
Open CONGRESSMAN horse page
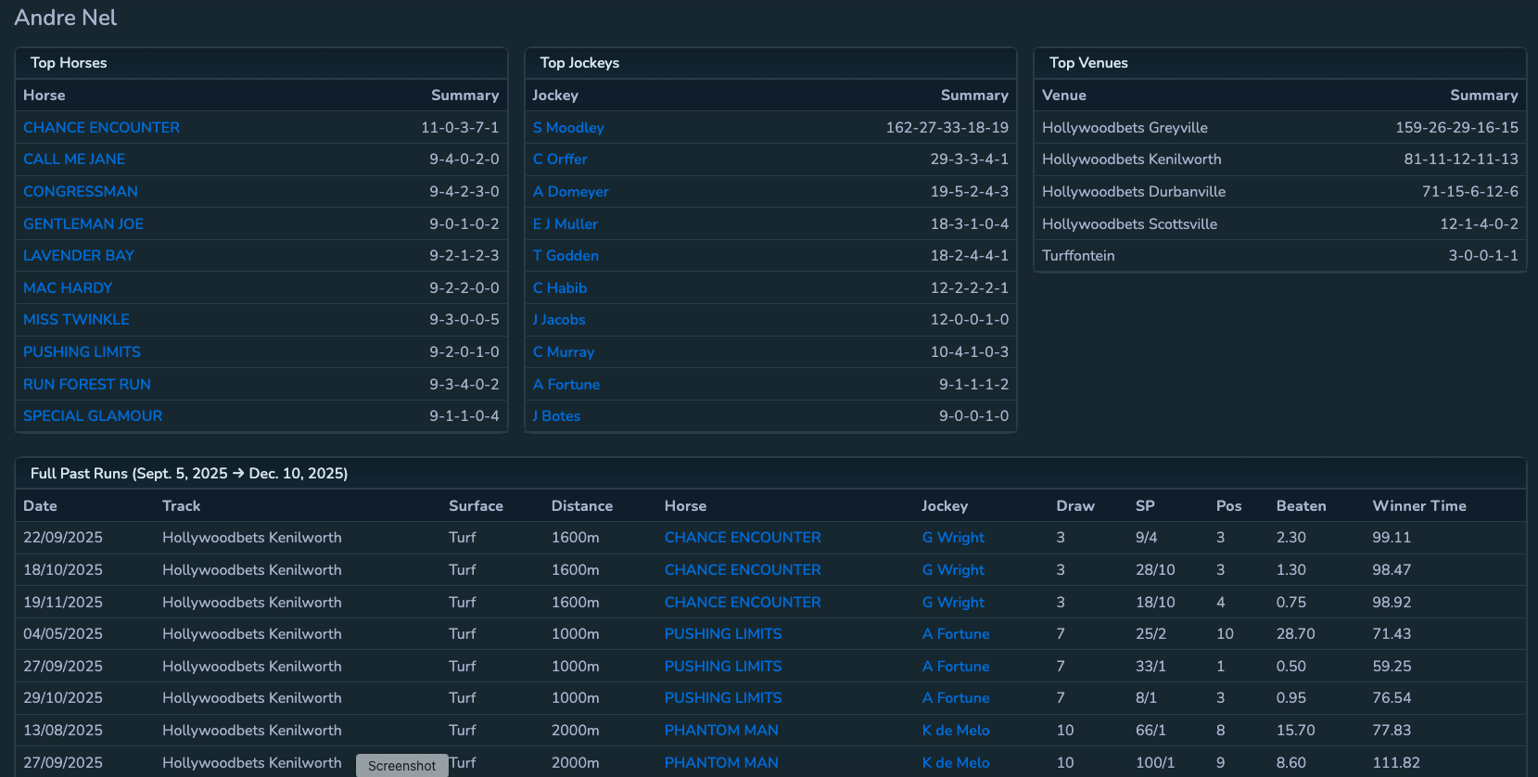pos(81,191)
